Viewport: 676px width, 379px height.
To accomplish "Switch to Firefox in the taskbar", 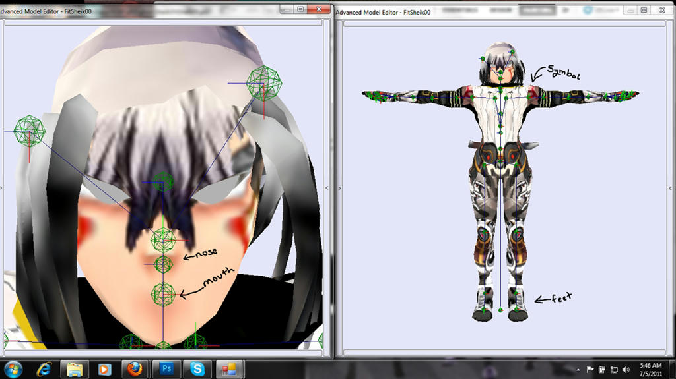I will [135, 368].
